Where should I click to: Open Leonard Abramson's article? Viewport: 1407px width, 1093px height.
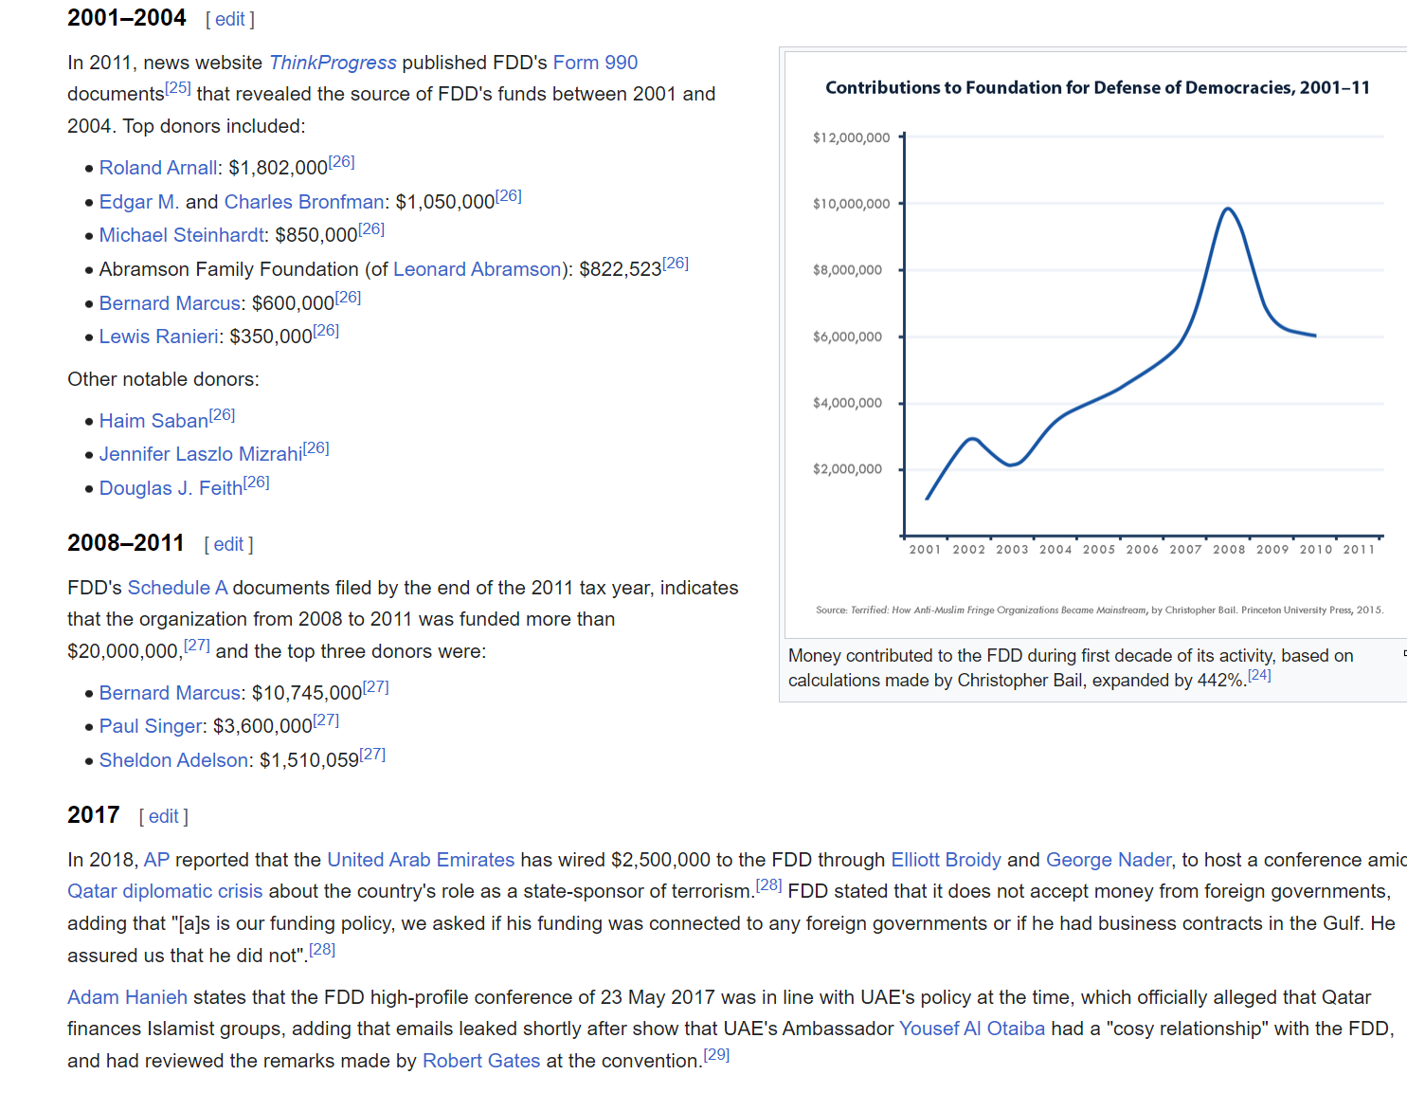pos(478,269)
